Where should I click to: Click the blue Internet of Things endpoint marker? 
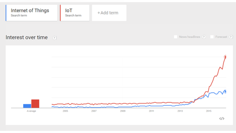point(225,92)
